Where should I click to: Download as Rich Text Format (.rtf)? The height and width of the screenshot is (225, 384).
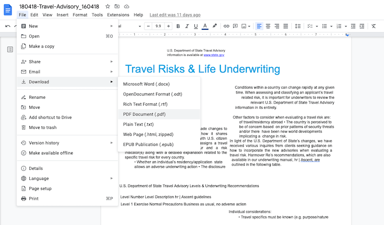[x=159, y=104]
